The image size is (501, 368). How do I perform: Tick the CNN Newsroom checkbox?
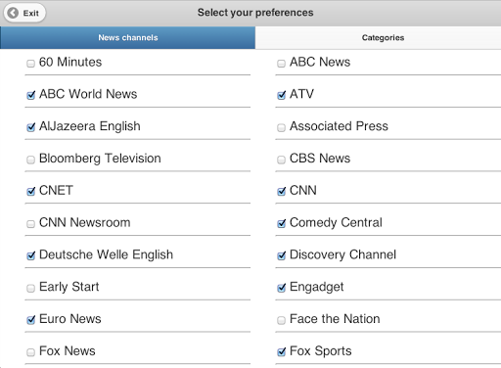pos(30,223)
